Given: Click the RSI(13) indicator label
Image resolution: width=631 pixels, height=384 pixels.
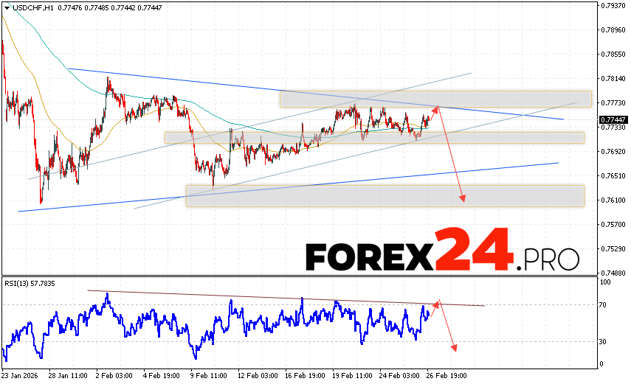Looking at the screenshot, I should coord(33,282).
